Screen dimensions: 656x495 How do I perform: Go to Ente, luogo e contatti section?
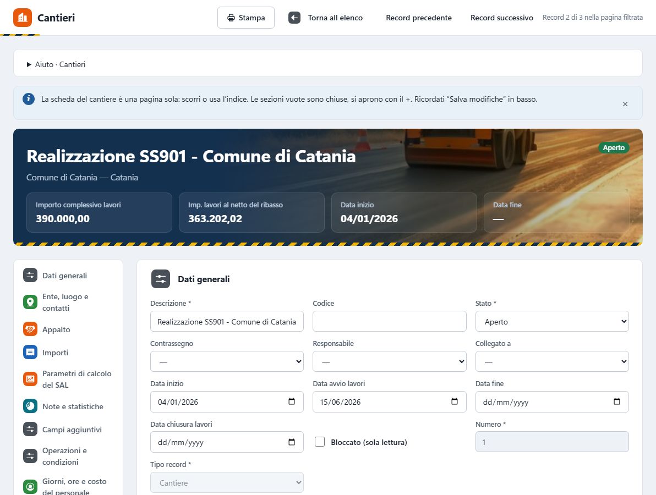(65, 302)
